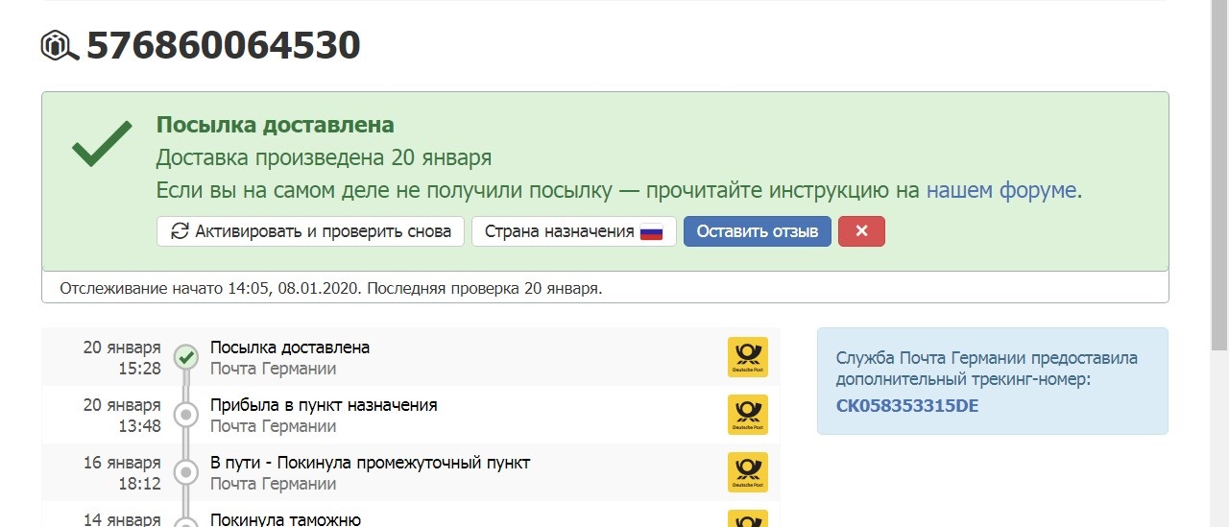Select the timeline marker at 20 января 13:48
This screenshot has width=1229, height=527.
[x=185, y=415]
